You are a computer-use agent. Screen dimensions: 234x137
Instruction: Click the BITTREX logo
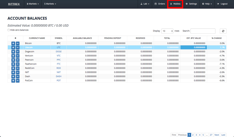[x=14, y=4]
